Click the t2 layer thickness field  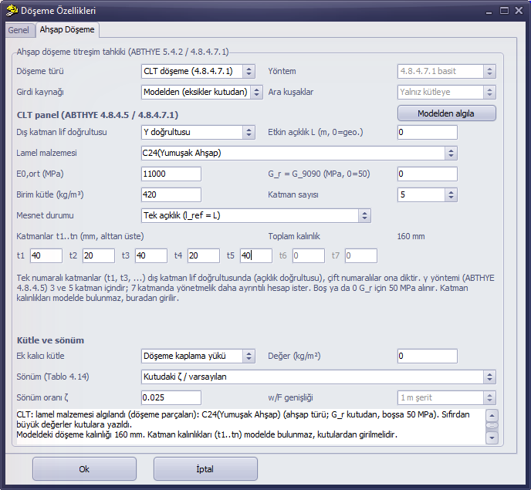click(99, 255)
